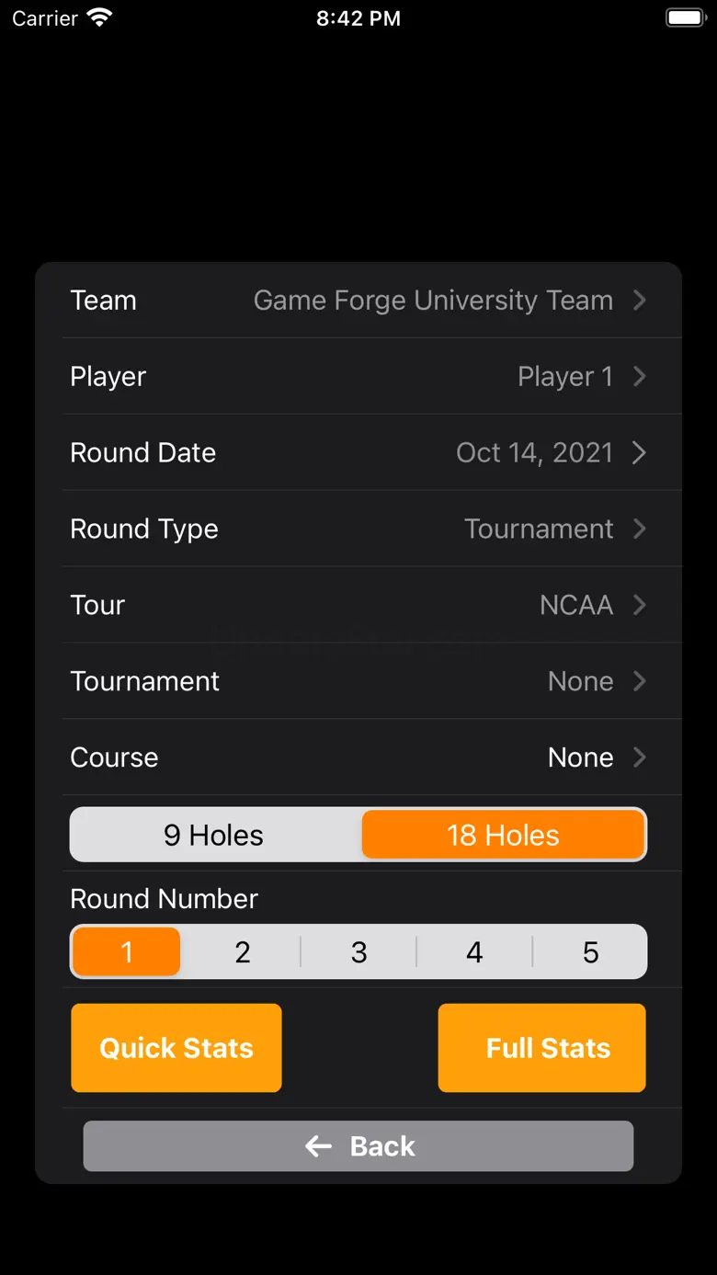Tap the back arrow icon
The width and height of the screenshot is (717, 1275).
click(318, 1146)
